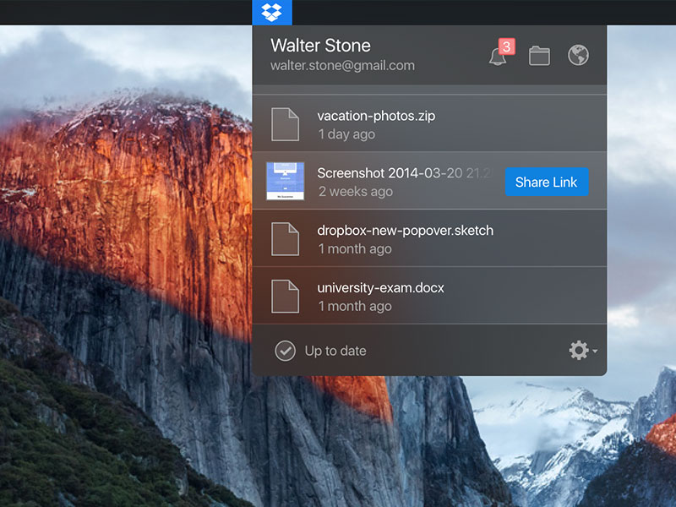Click the Share Link button
The image size is (676, 507).
547,182
